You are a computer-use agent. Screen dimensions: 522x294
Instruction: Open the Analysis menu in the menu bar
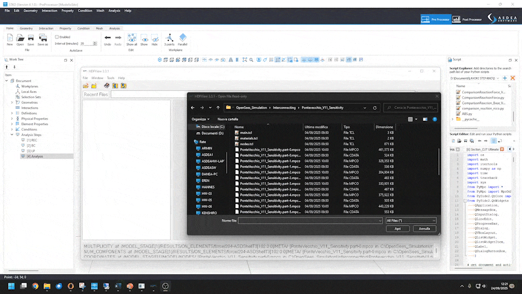point(114,11)
